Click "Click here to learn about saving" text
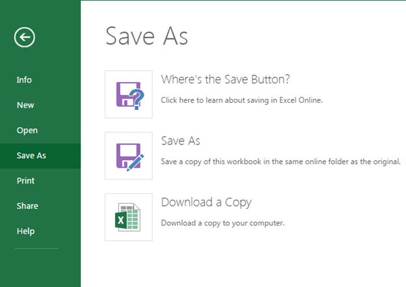This screenshot has height=287, width=406. pyautogui.click(x=242, y=100)
